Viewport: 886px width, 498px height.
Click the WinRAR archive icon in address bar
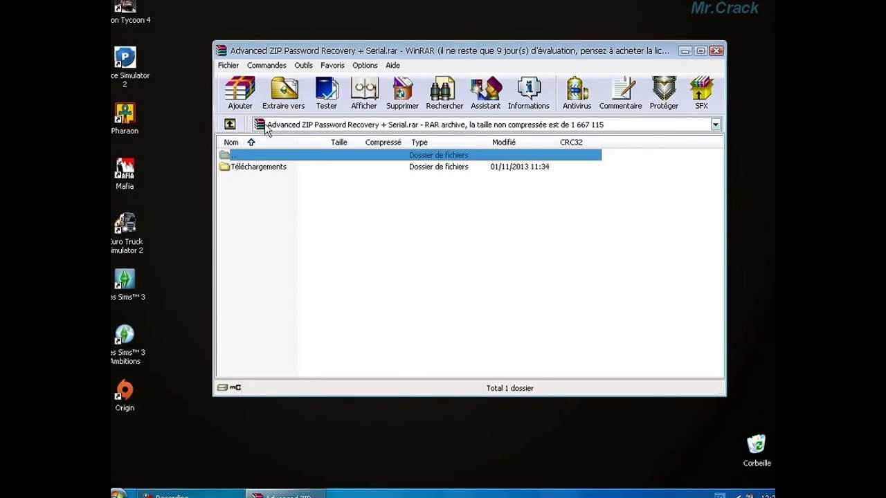click(260, 124)
